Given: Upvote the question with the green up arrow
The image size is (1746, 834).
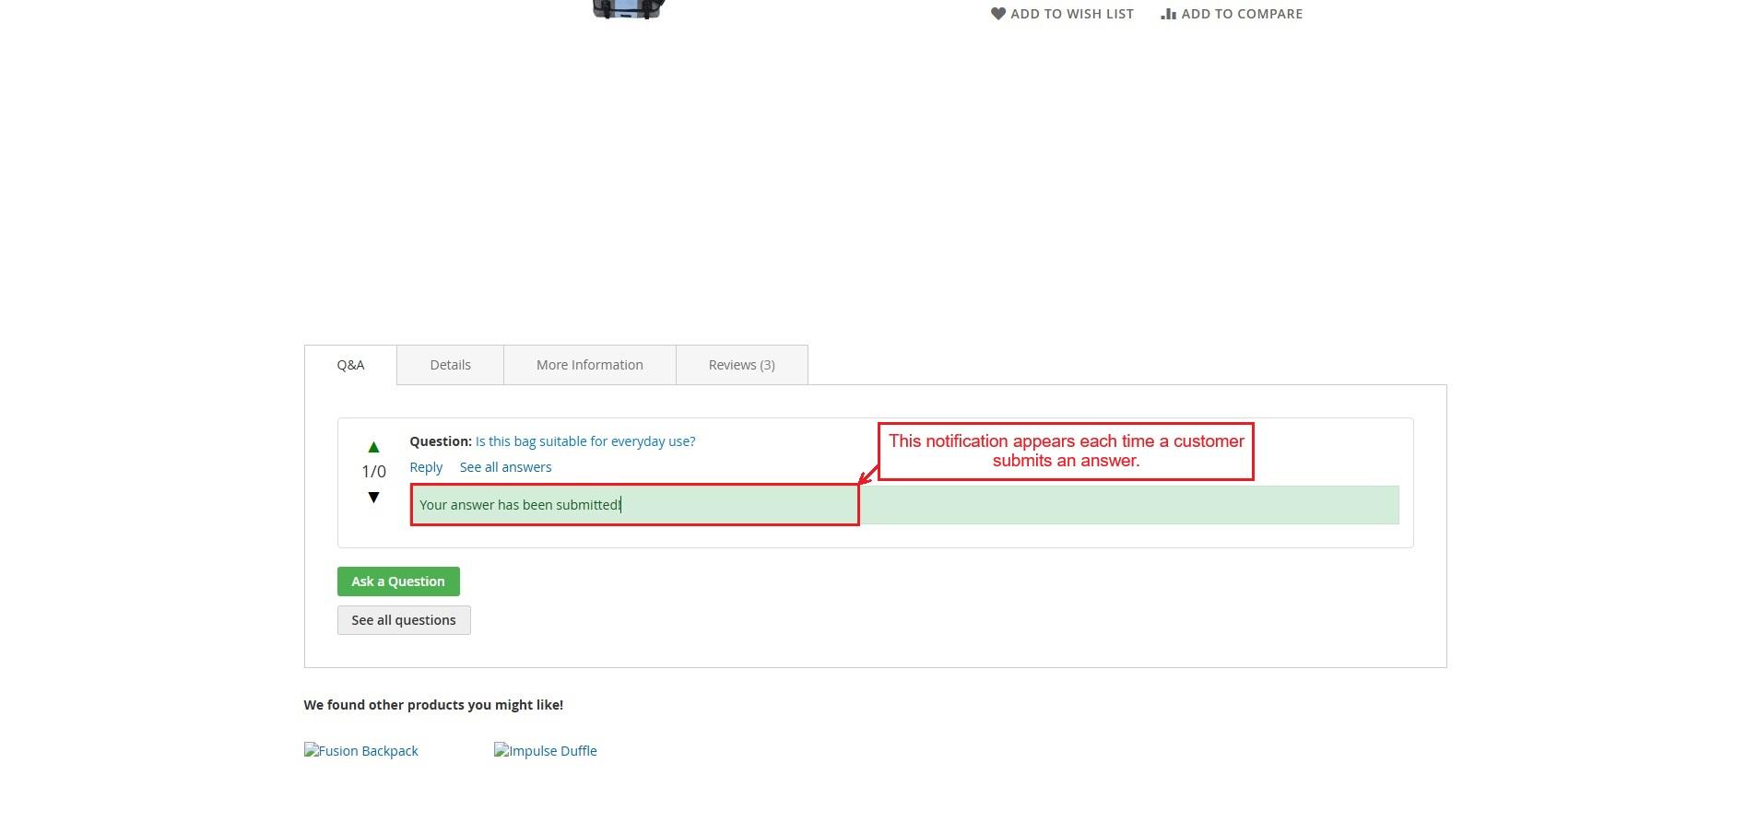Looking at the screenshot, I should 373,447.
